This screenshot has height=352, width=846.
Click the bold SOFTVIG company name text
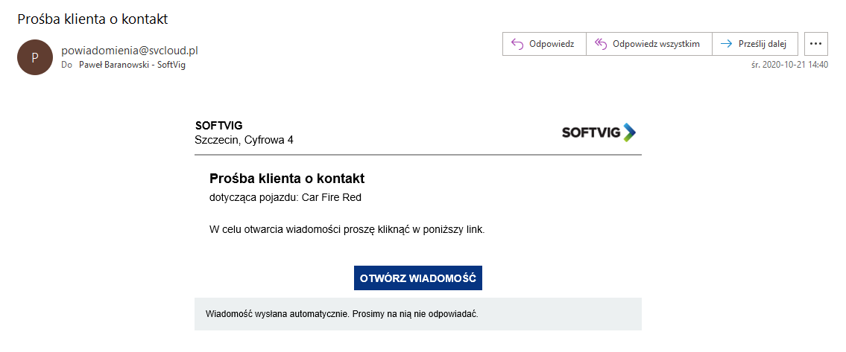[218, 125]
